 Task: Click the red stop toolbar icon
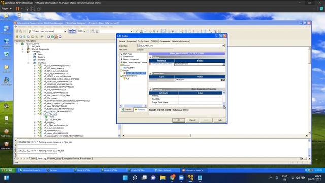click(x=56, y=37)
